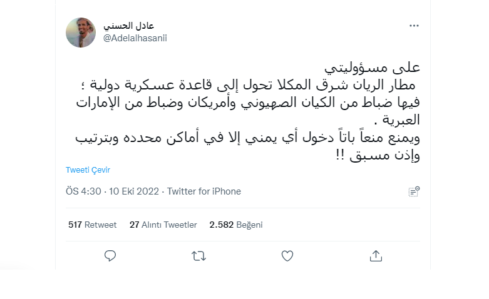Click the reply speech bubble icon
The height and width of the screenshot is (299, 489).
point(110,255)
